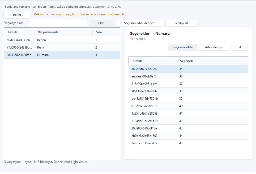Click the Seçenek column header
256x174 pixels.
[x=212, y=61]
